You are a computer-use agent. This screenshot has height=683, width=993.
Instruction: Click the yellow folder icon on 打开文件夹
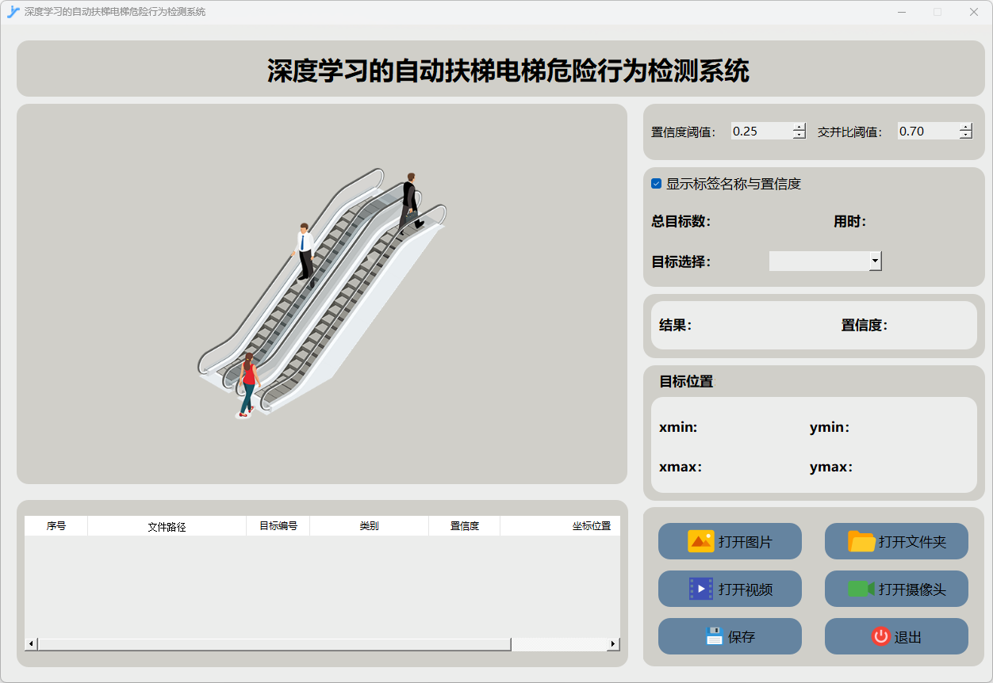click(861, 541)
